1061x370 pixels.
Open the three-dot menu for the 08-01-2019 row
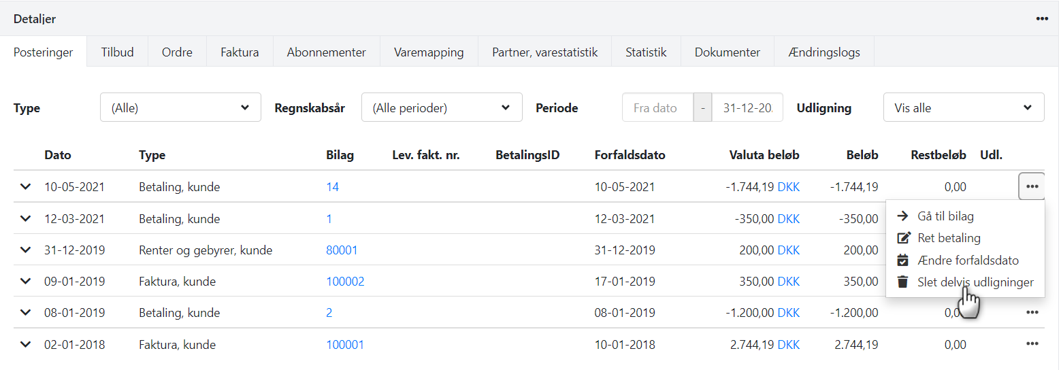(1032, 313)
